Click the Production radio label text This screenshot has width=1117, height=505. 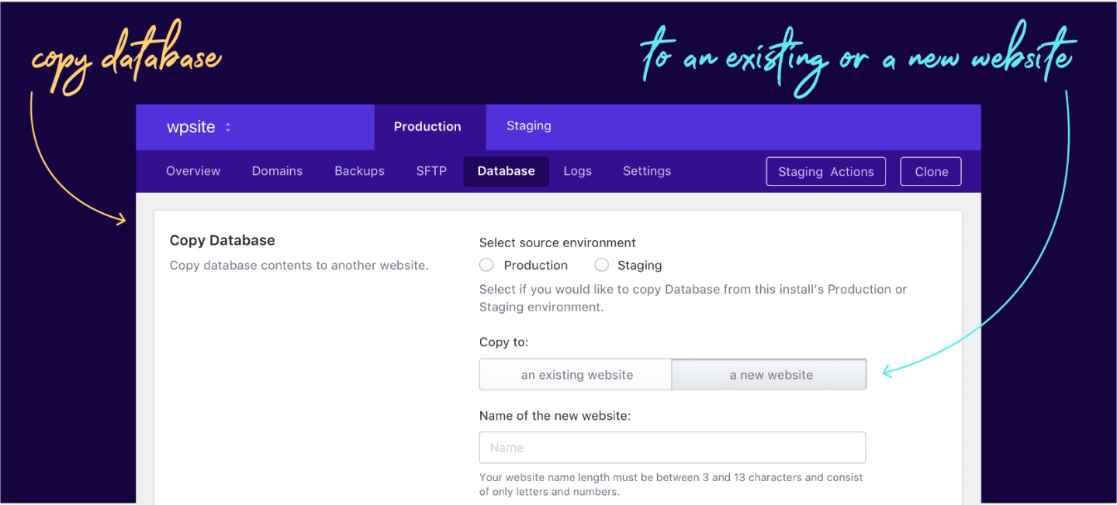[x=536, y=265]
